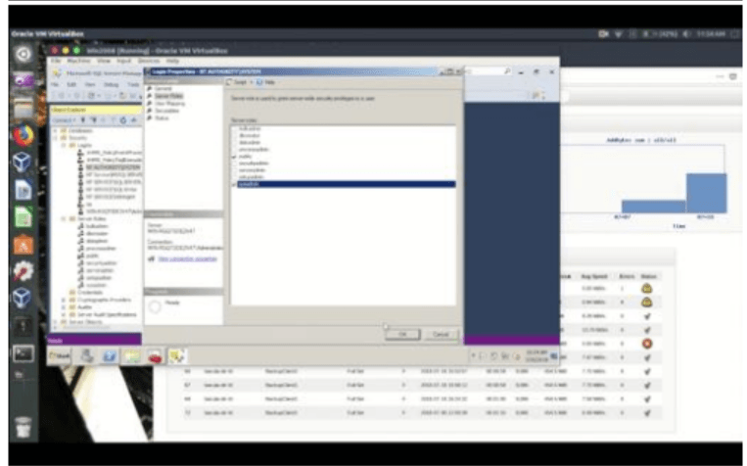This screenshot has width=747, height=466.
Task: Toggle the diskadmin server role checkbox
Action: (234, 143)
